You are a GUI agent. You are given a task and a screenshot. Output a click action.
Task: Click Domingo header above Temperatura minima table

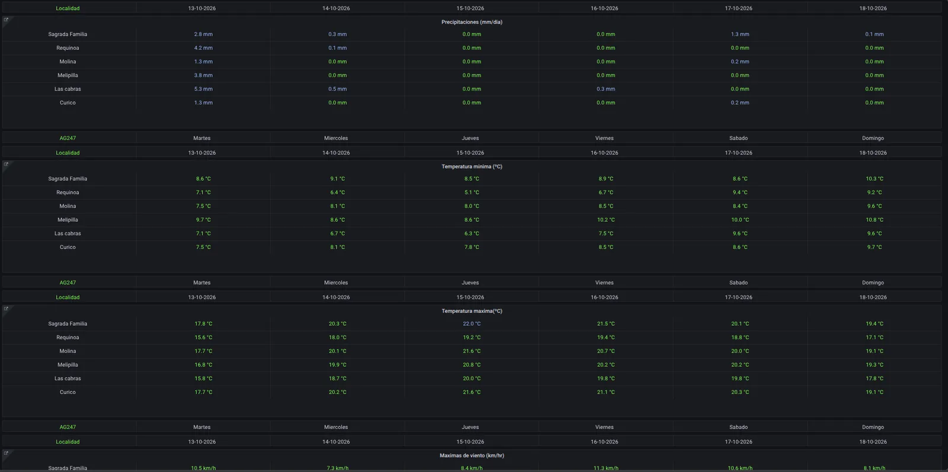(873, 138)
